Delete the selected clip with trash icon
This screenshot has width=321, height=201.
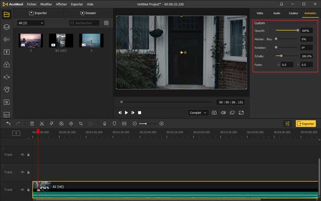32,123
